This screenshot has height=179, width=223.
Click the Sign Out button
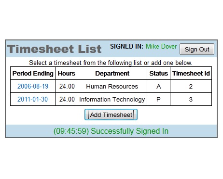pos(197,49)
